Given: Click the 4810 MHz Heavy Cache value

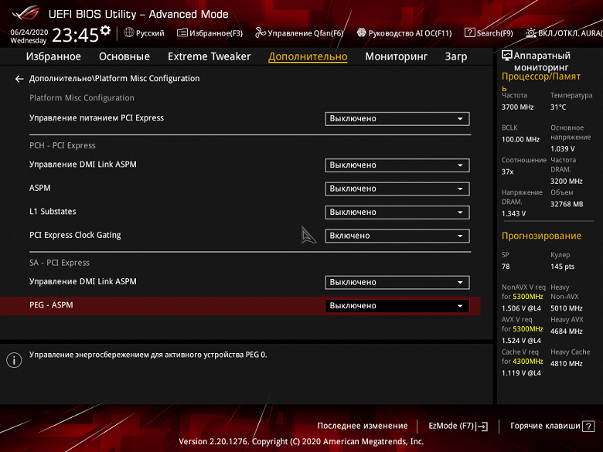Looking at the screenshot, I should 566,364.
